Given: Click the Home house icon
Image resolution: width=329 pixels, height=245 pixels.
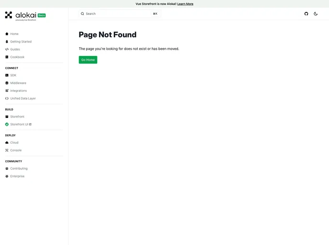Looking at the screenshot, I should pos(7,34).
